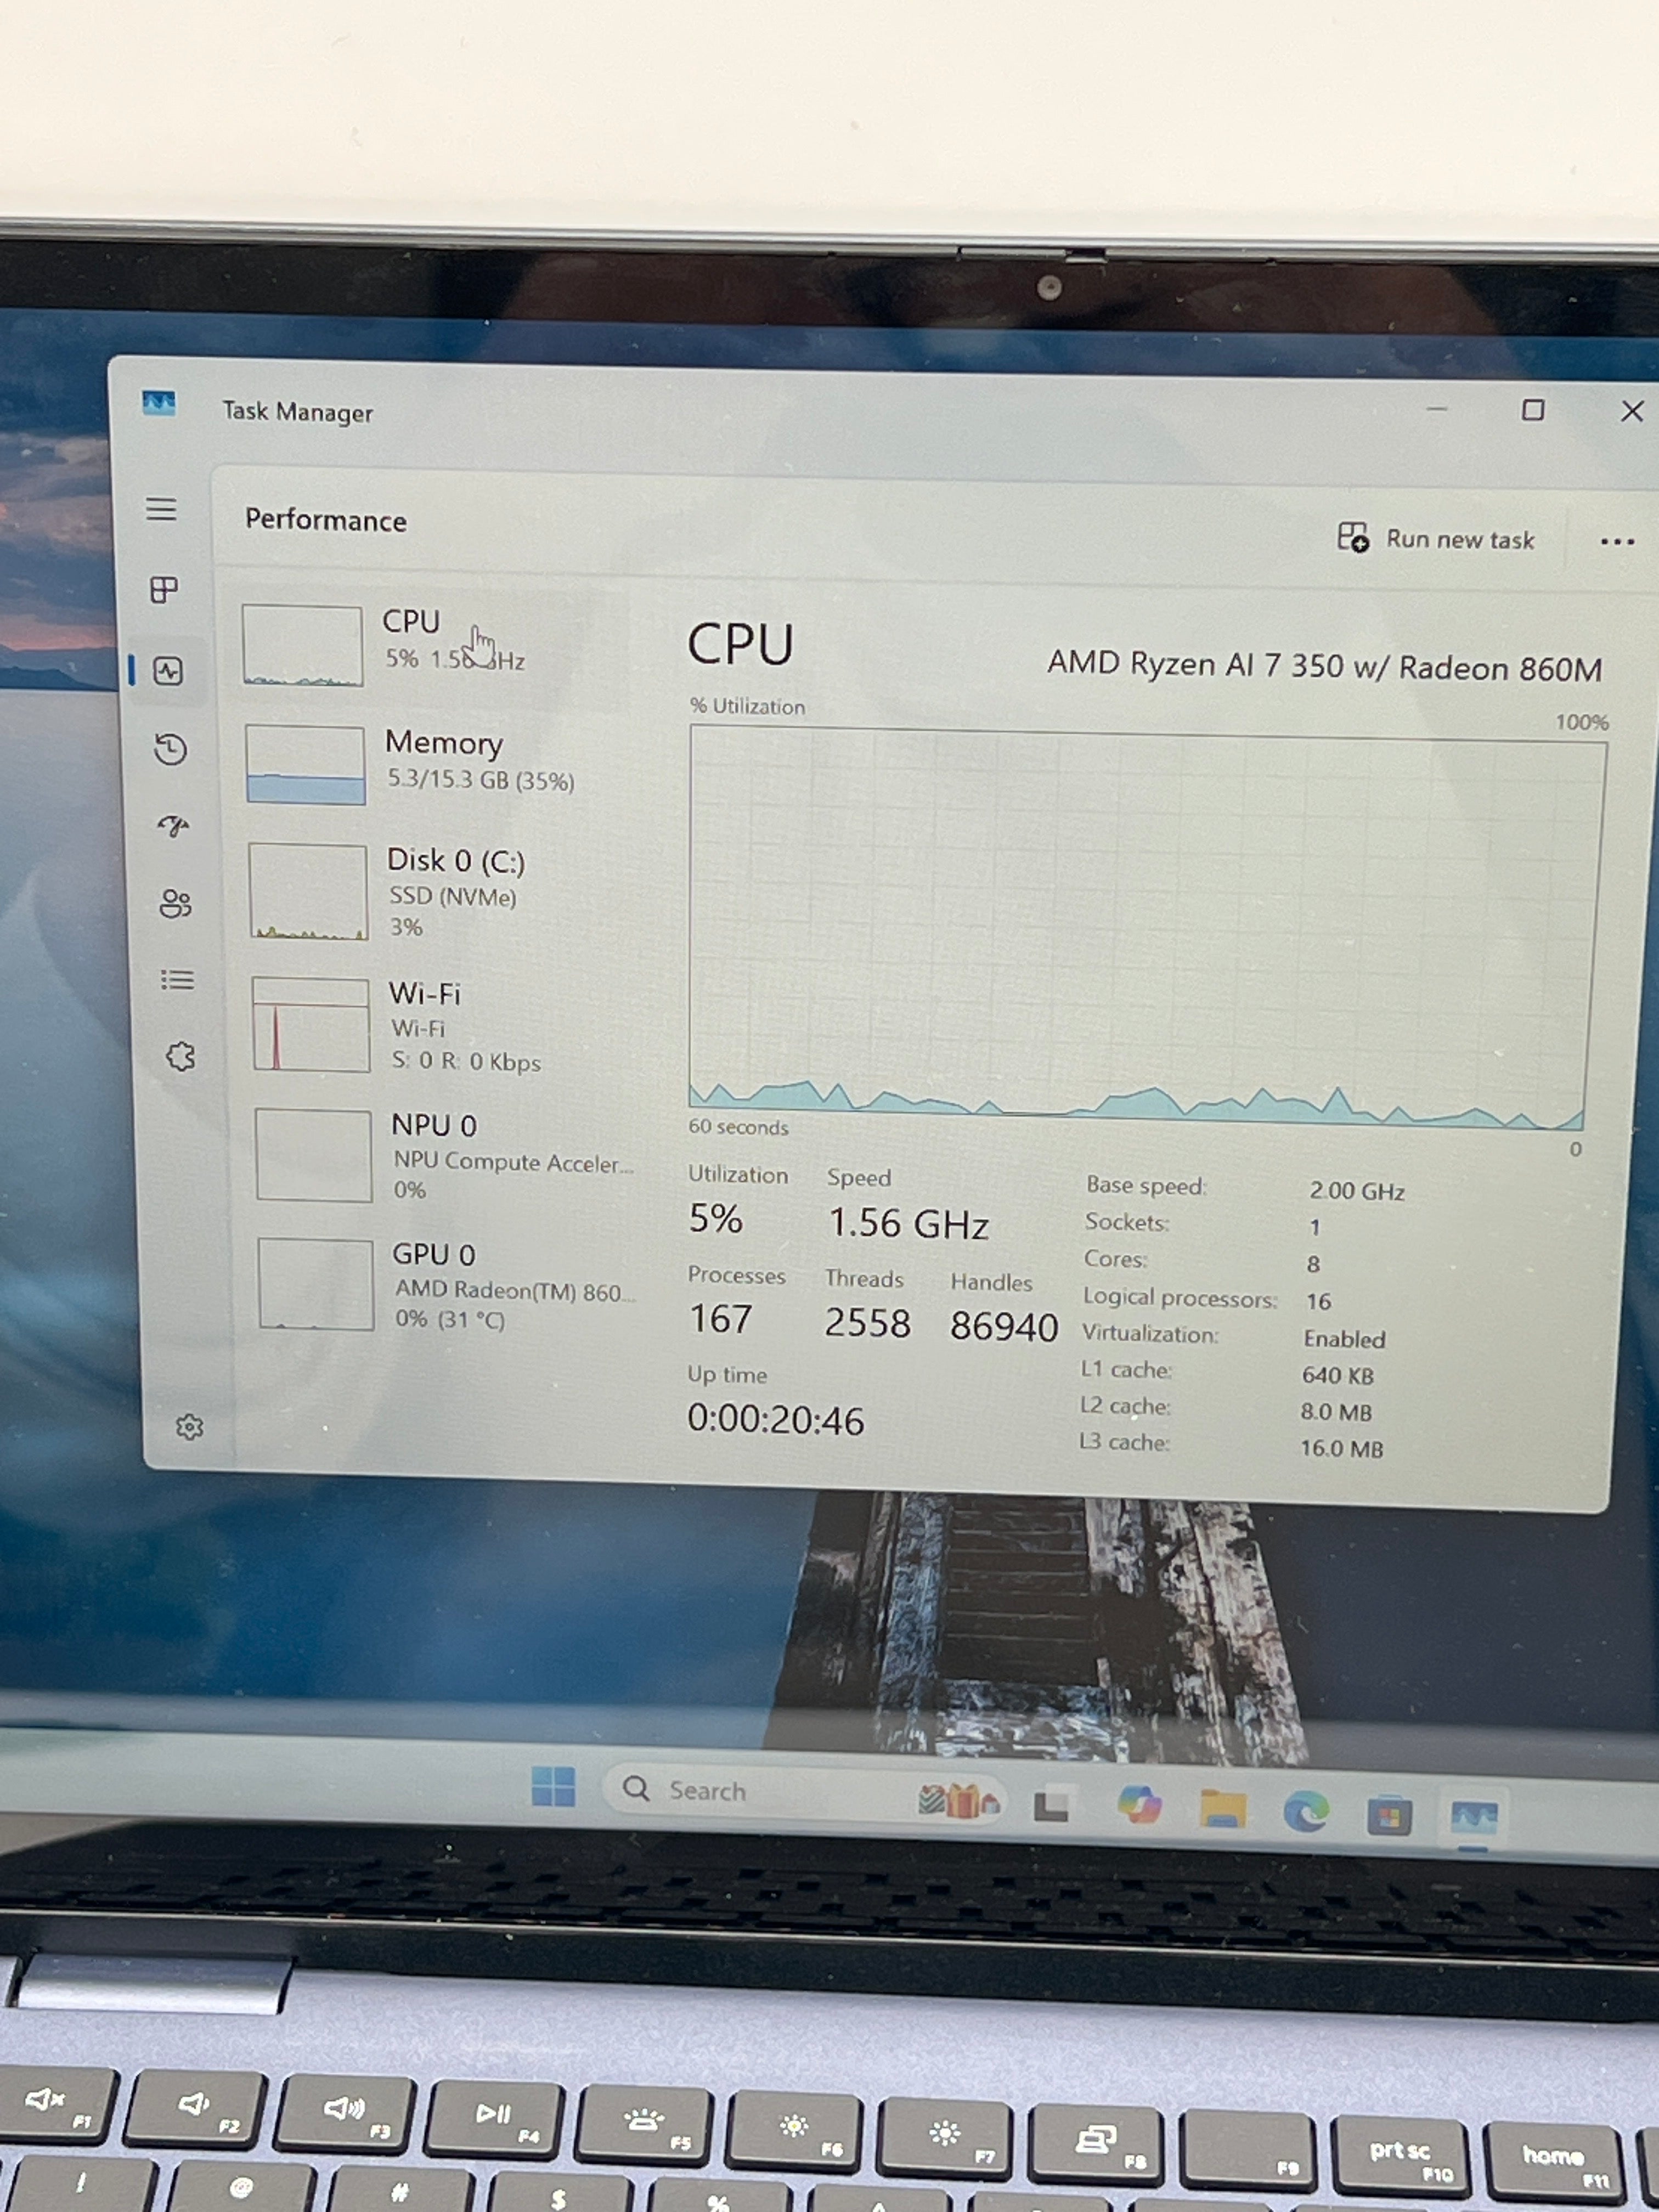The image size is (1659, 2212).
Task: Open Microsoft Edge from the taskbar
Action: 1305,1811
